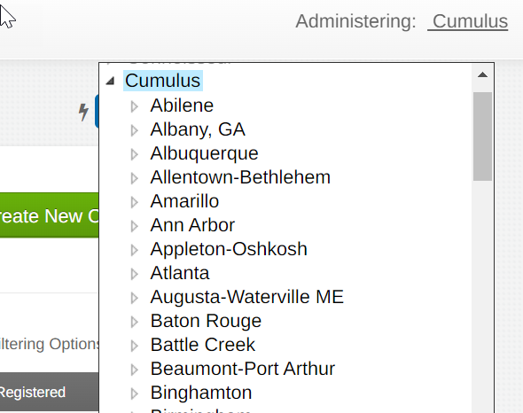This screenshot has width=523, height=413.
Task: Click the vertical scrollbar thumb
Action: coord(482,136)
